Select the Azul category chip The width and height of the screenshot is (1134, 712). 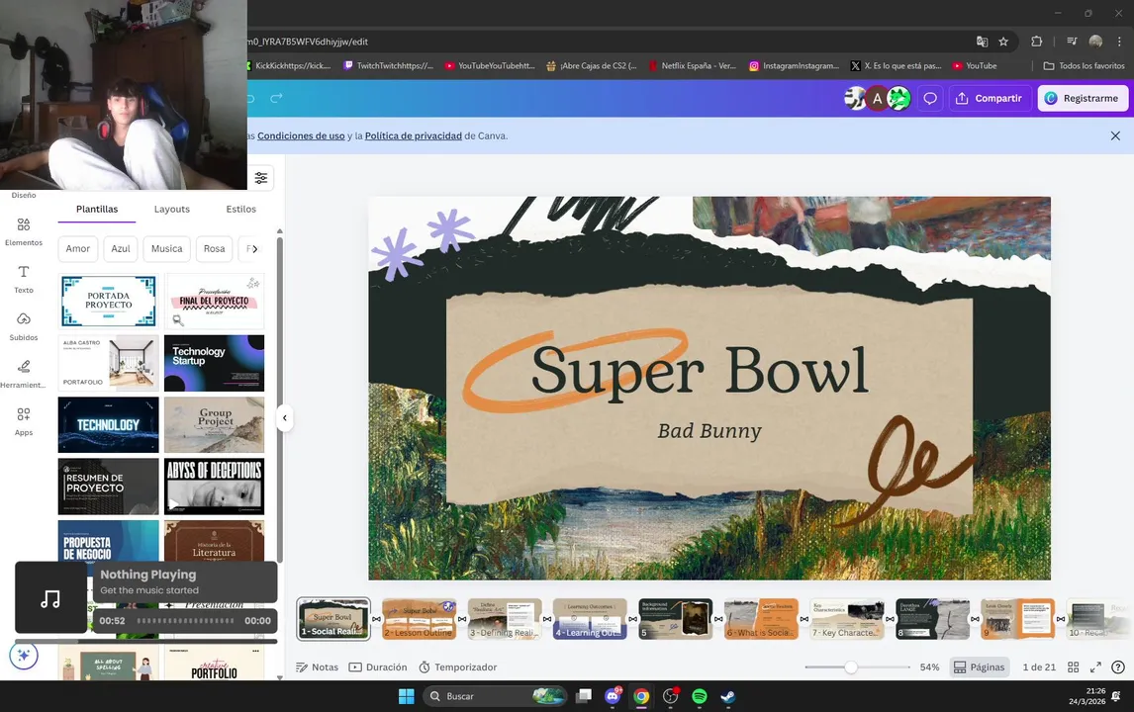tap(121, 248)
